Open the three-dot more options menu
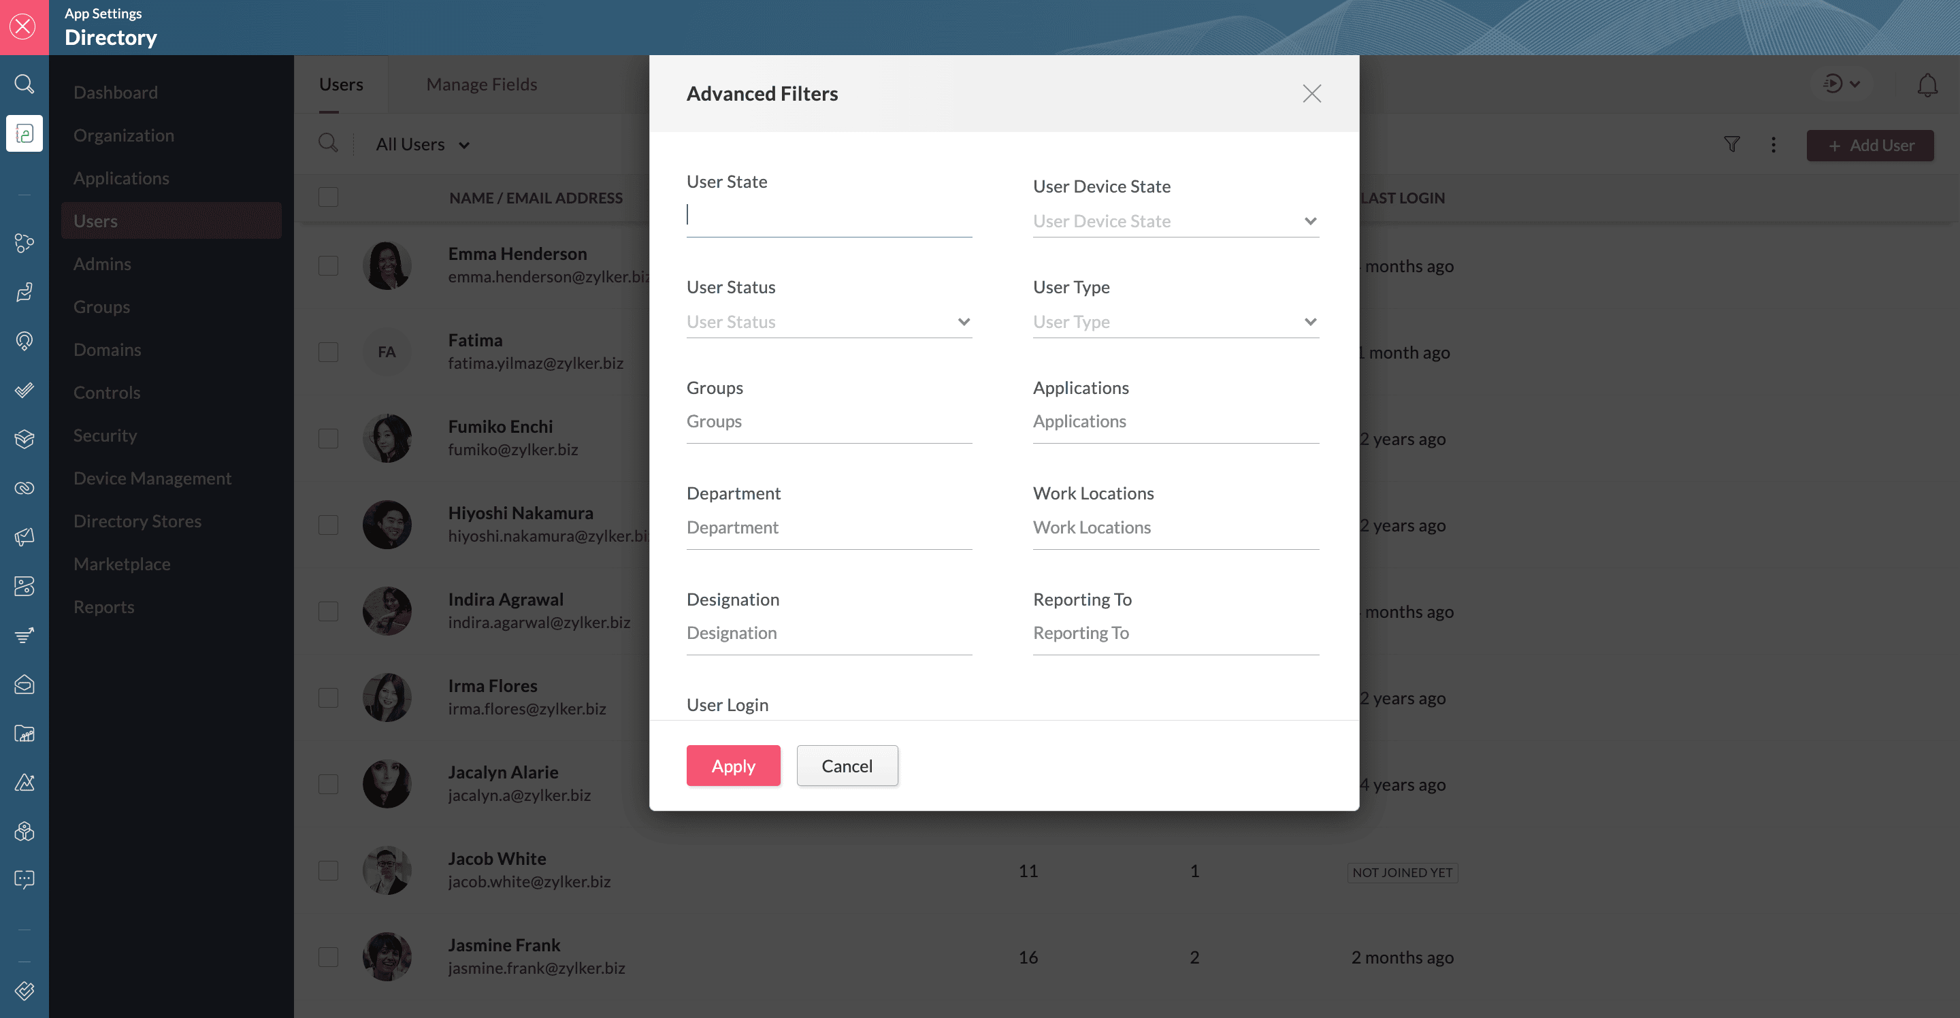 coord(1773,144)
